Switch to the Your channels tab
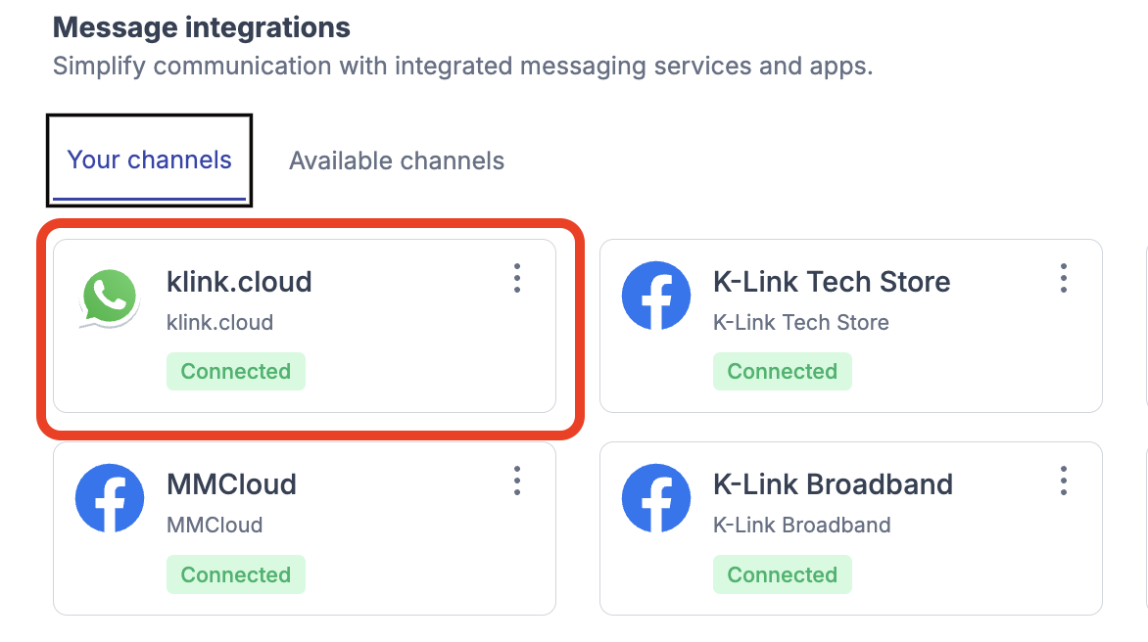 [149, 160]
